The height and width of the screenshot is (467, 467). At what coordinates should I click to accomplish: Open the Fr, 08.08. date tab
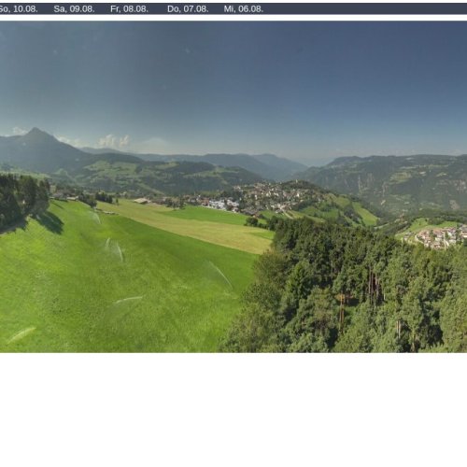pyautogui.click(x=129, y=9)
